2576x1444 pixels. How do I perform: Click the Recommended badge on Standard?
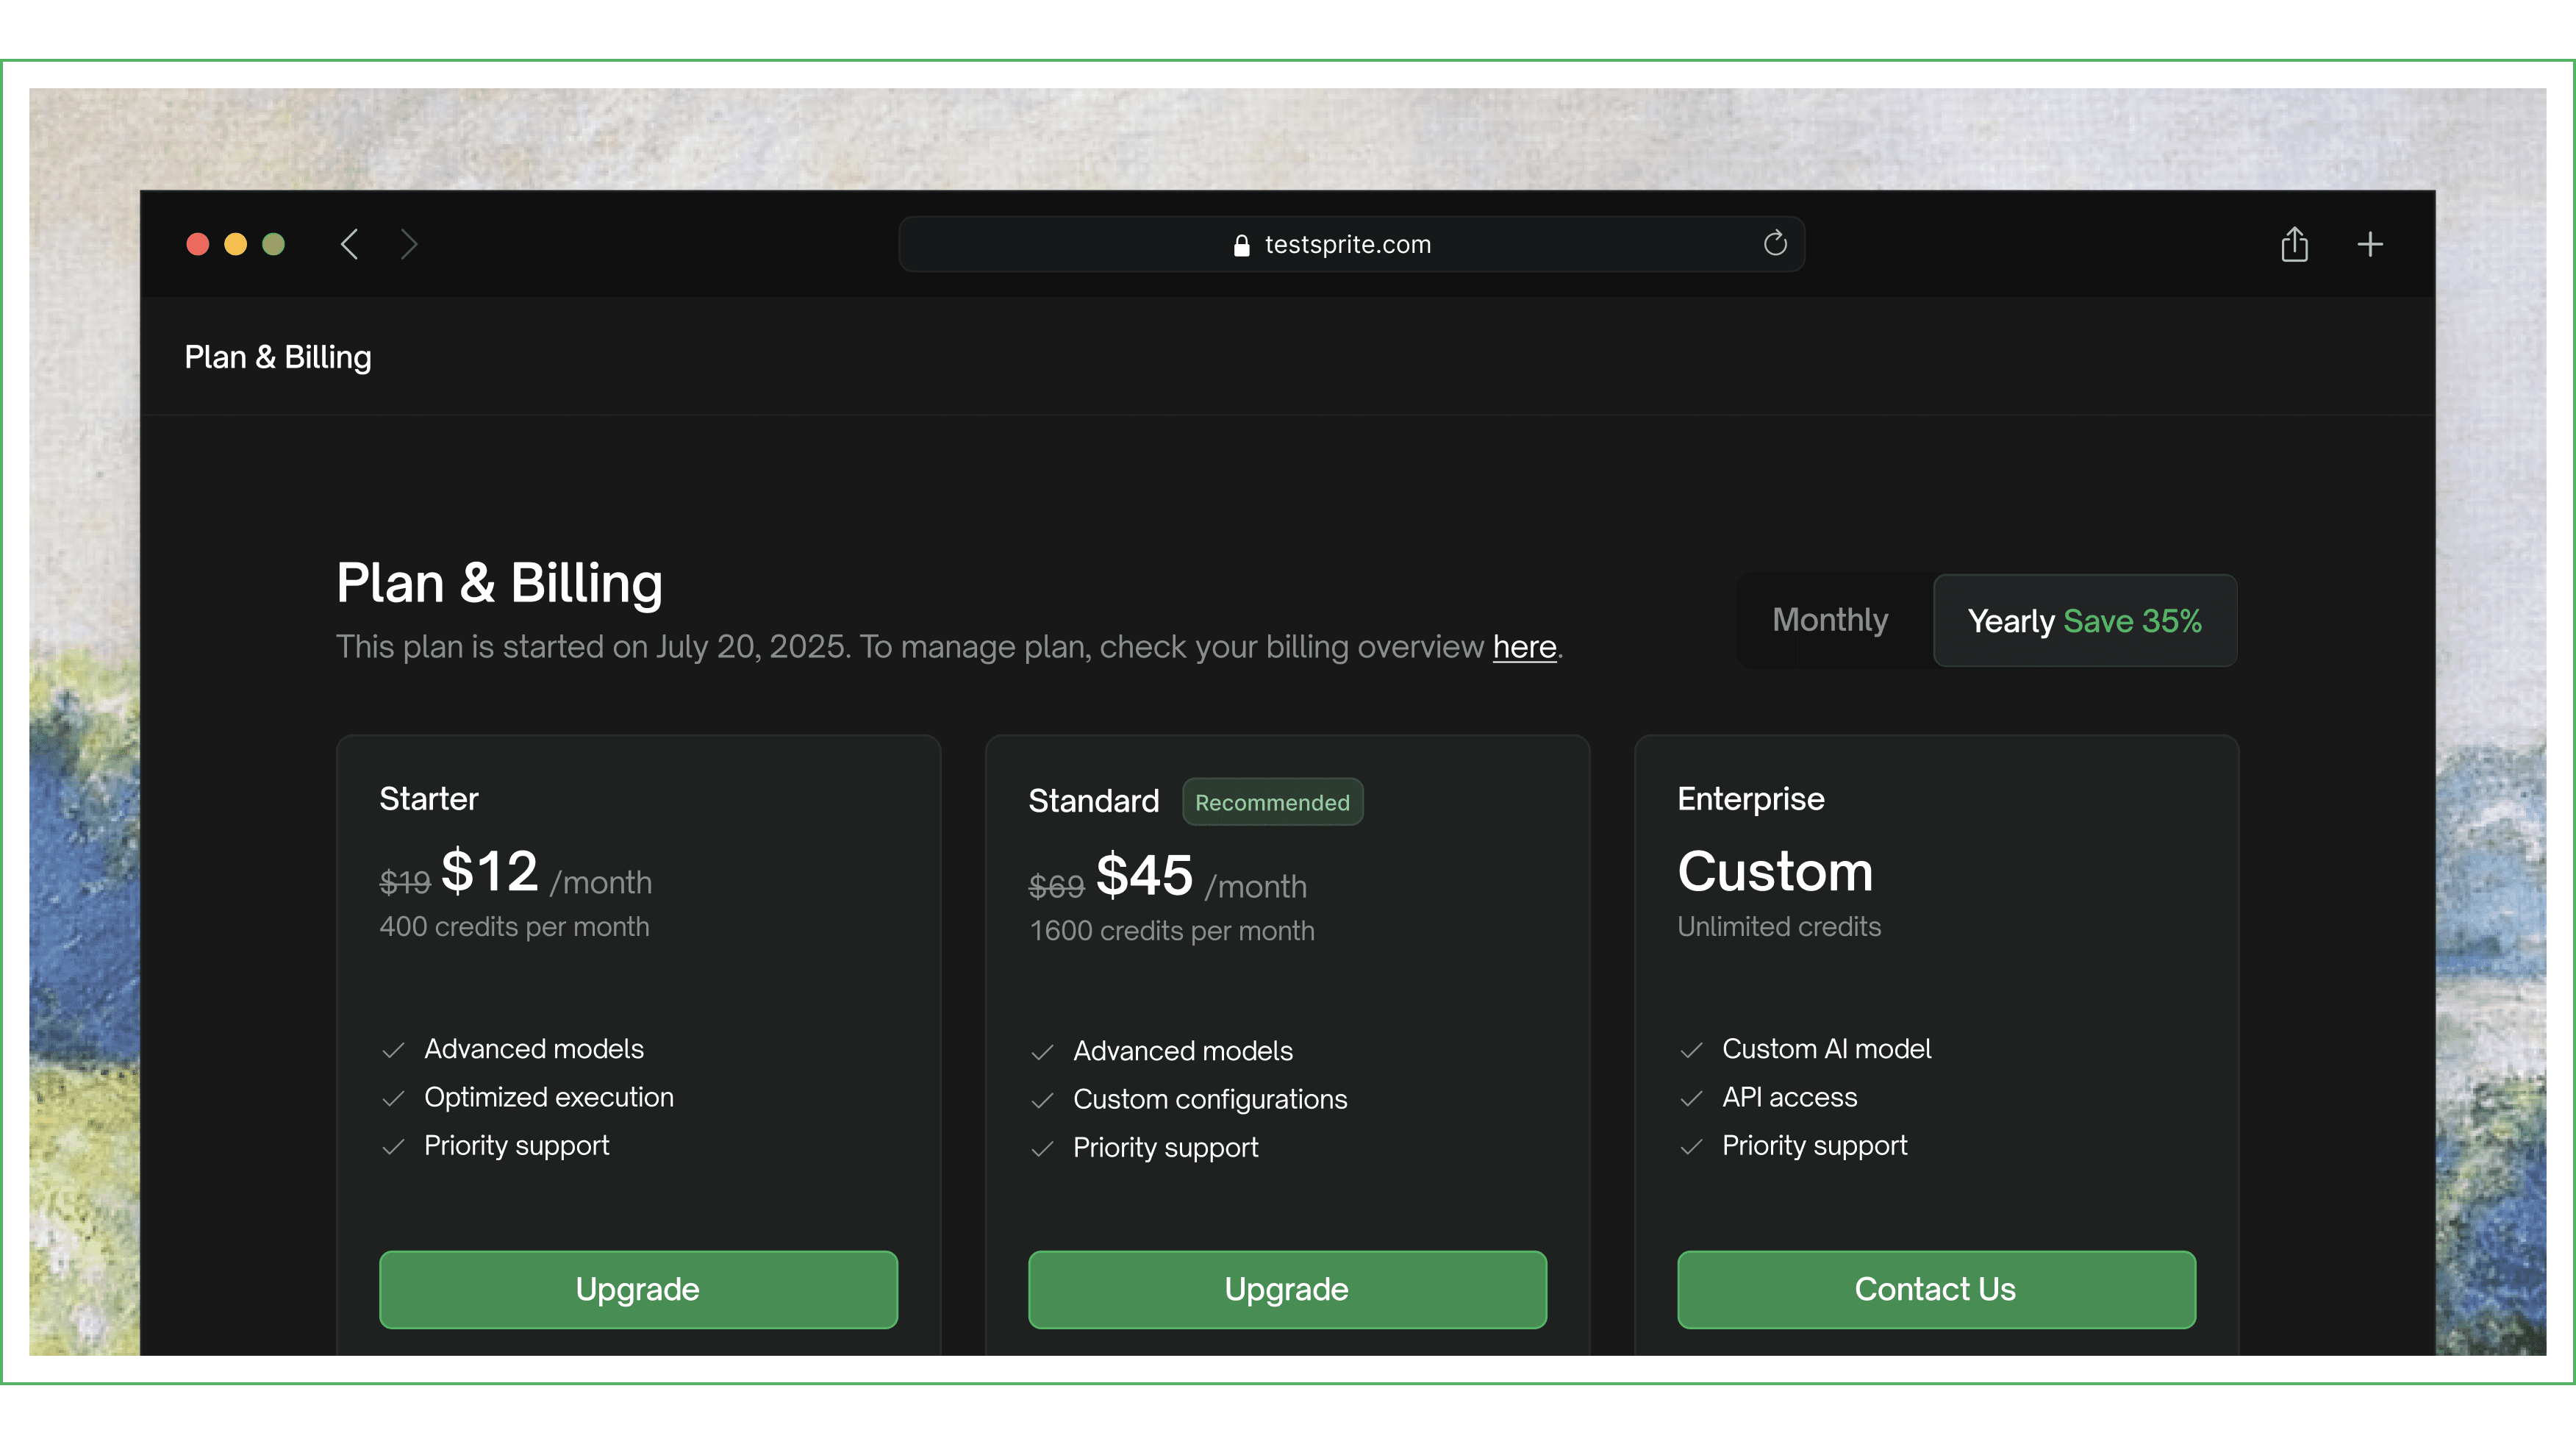point(1272,802)
